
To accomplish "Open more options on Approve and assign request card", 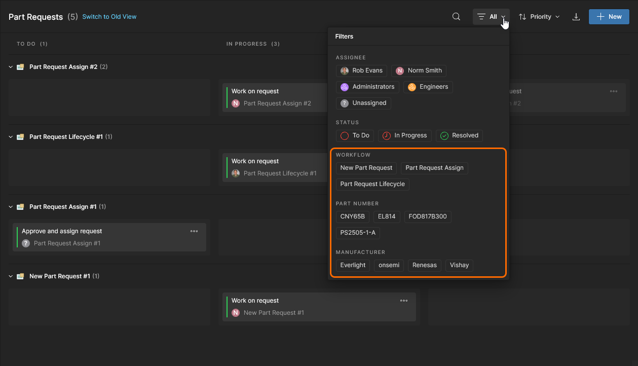I will [x=194, y=231].
